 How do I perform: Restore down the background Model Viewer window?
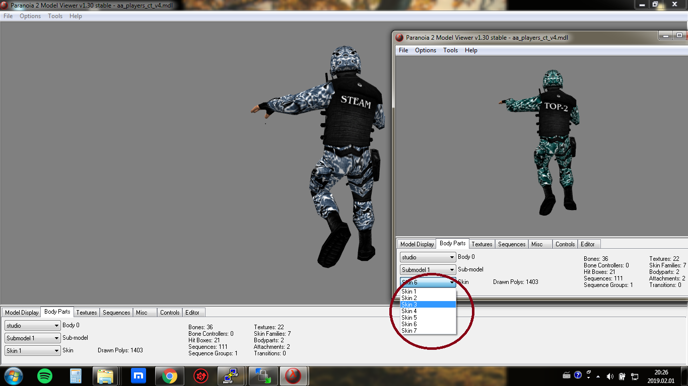pyautogui.click(x=655, y=4)
